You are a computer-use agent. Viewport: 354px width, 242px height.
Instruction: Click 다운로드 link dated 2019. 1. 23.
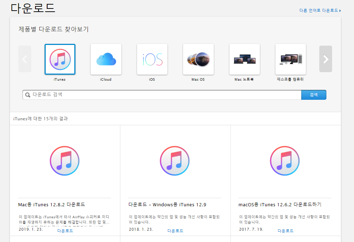click(65, 231)
